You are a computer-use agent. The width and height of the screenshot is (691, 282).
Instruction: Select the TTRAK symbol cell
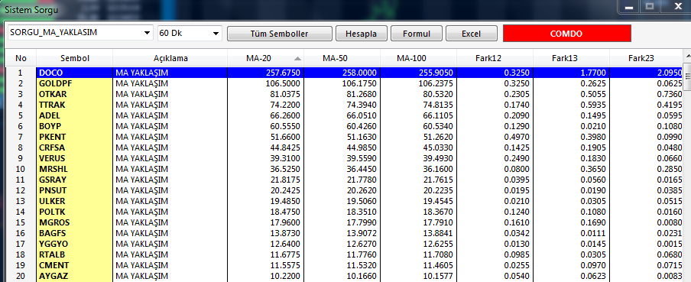tap(74, 105)
